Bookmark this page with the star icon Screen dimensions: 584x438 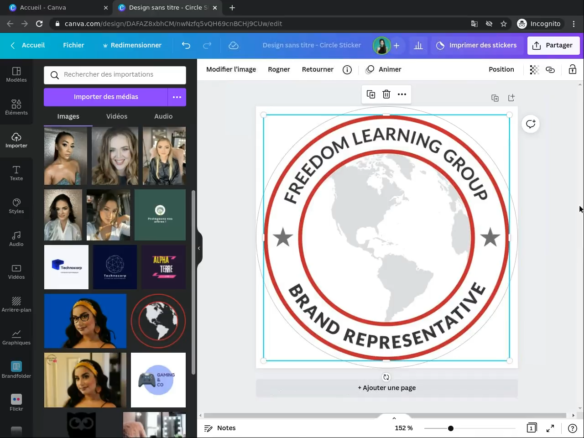tap(504, 24)
